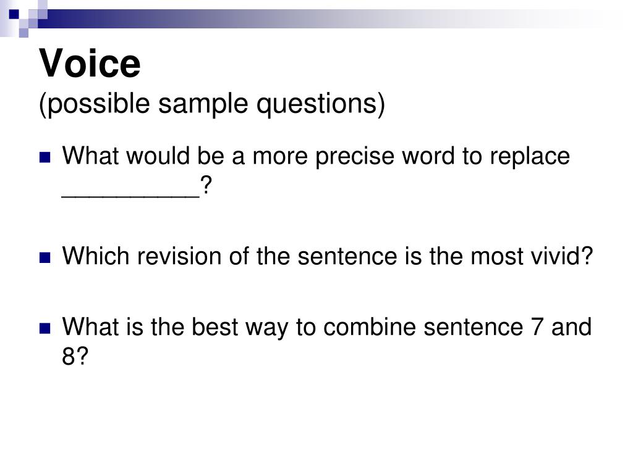Click the light purple square below header bar
This screenshot has height=474, width=633.
[x=23, y=33]
